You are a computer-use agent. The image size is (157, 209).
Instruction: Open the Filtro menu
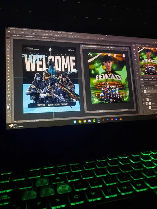pos(47,31)
